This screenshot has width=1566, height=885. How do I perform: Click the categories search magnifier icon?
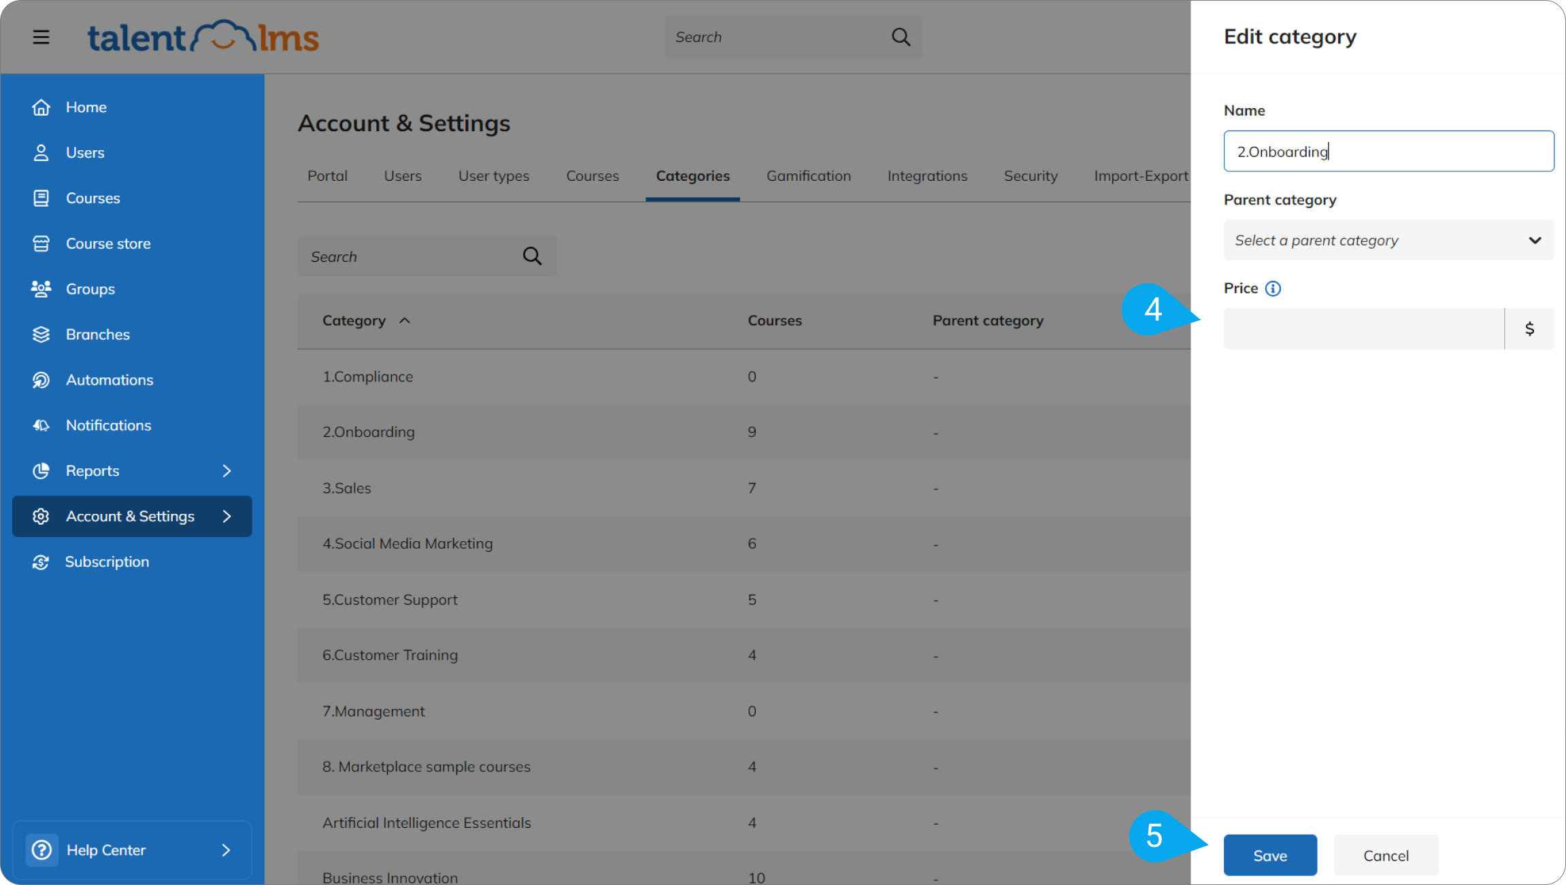tap(532, 256)
